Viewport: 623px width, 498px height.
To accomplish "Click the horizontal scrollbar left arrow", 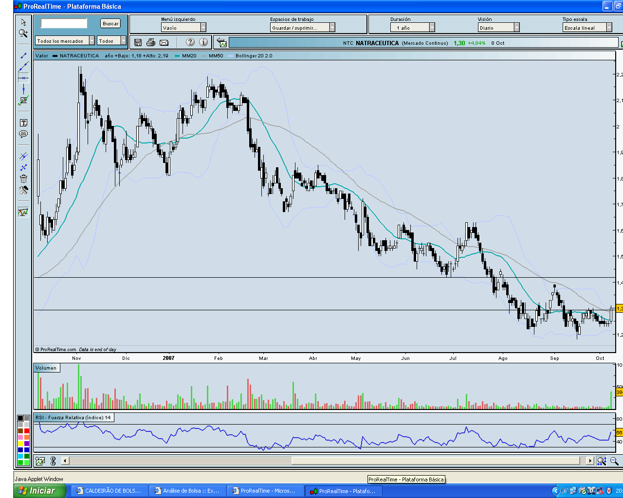I will (65, 461).
